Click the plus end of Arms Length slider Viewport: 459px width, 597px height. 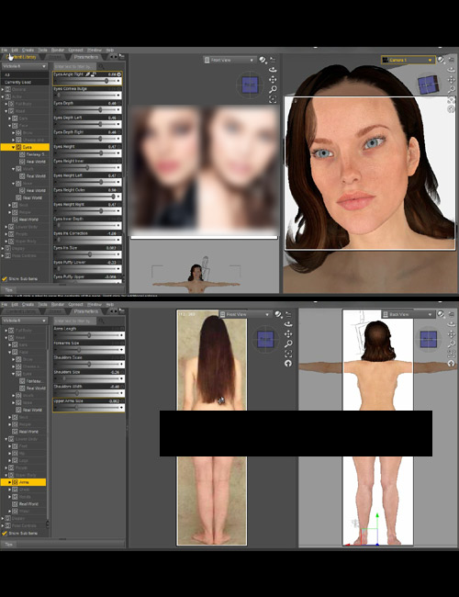pos(121,335)
